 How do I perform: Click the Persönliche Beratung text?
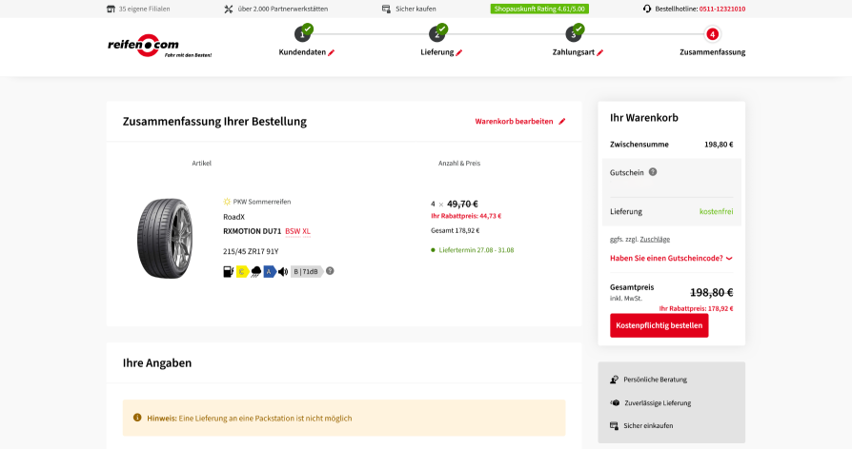coord(656,380)
